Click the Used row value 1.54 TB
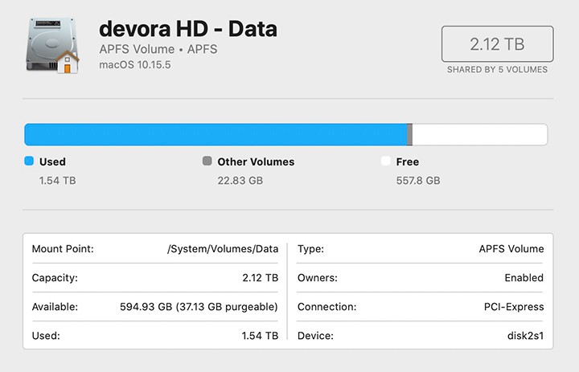 (260, 335)
